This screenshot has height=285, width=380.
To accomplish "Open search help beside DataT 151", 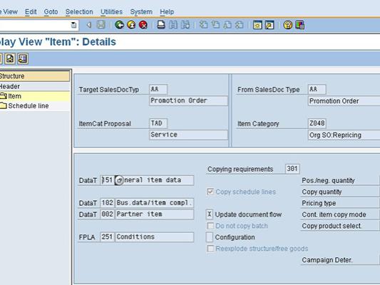I will coord(119,180).
